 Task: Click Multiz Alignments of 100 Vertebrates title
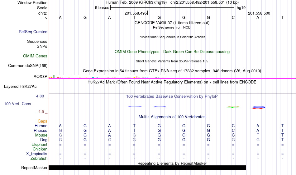pos(172,117)
